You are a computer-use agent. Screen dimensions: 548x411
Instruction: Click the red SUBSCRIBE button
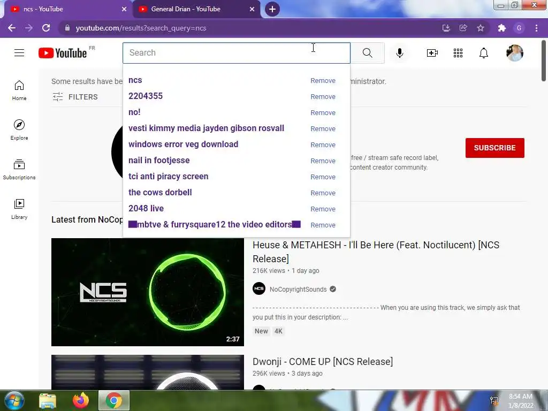494,148
